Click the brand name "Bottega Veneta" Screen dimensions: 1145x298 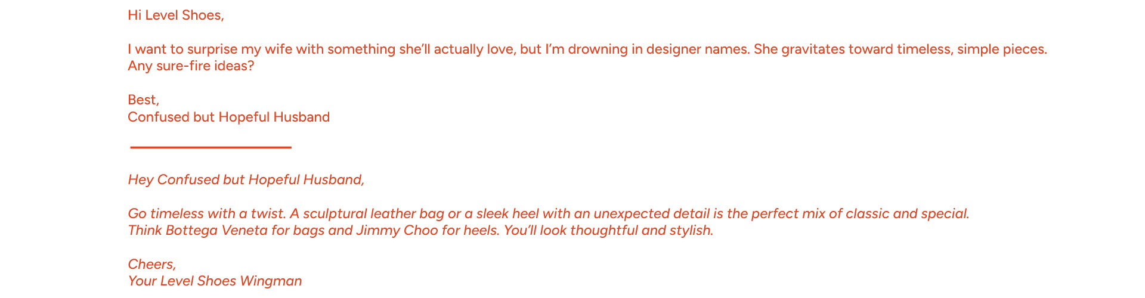point(216,231)
